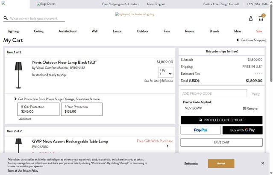Accept cookies
Viewport: 273px width, 175px height.
(221, 163)
